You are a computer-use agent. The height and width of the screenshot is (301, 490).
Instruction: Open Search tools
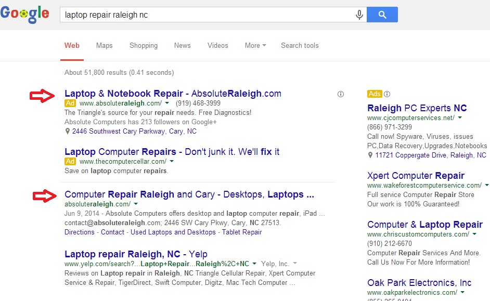[x=300, y=46]
